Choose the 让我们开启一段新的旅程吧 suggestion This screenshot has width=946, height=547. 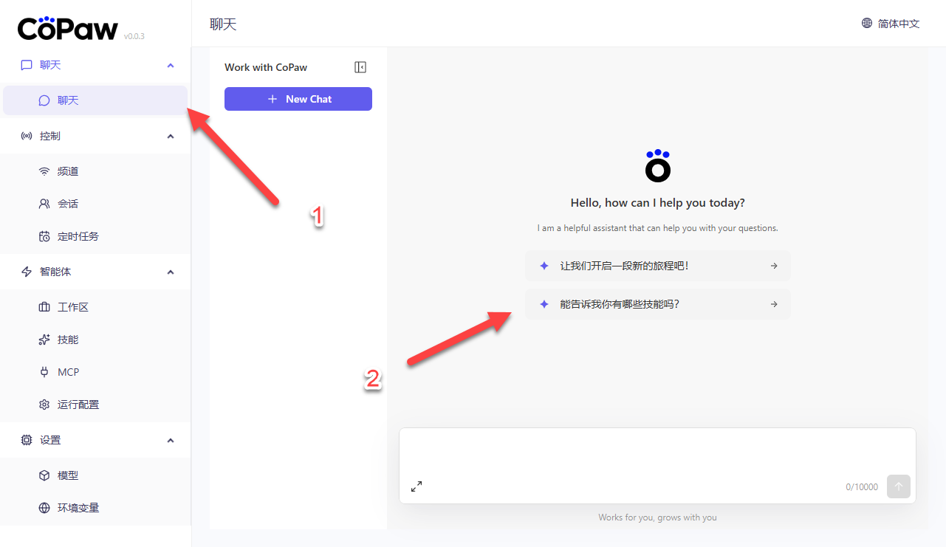(x=658, y=266)
